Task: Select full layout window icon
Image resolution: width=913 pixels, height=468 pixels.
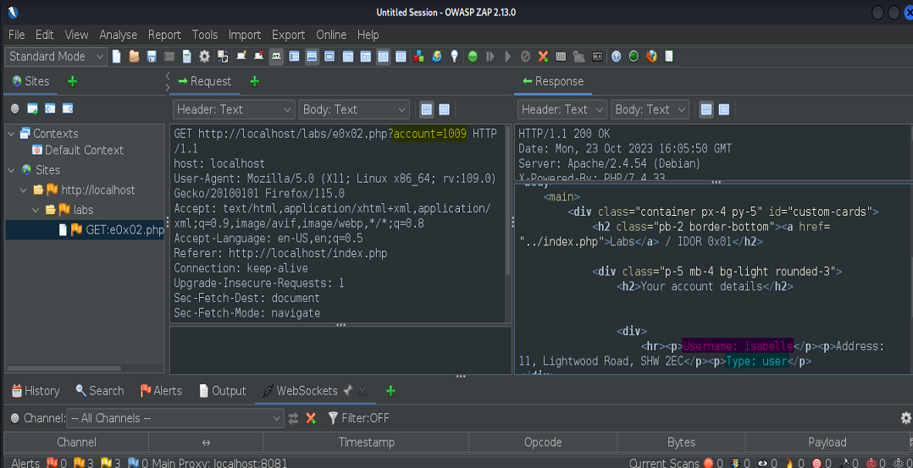Action: [329, 57]
